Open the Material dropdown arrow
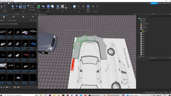Screen dimensions: 171x96 (x=58, y=10)
